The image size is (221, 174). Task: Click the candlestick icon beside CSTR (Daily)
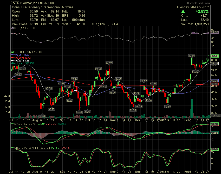point(12,52)
